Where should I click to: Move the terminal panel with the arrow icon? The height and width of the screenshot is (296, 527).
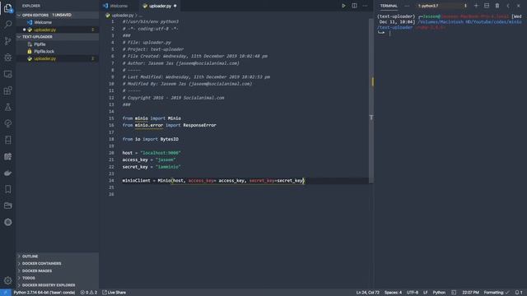point(508,6)
